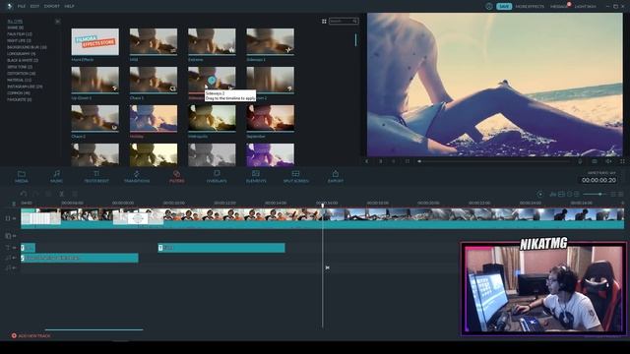The height and width of the screenshot is (354, 630).
Task: Select Background Blur filter category
Action: click(x=27, y=47)
